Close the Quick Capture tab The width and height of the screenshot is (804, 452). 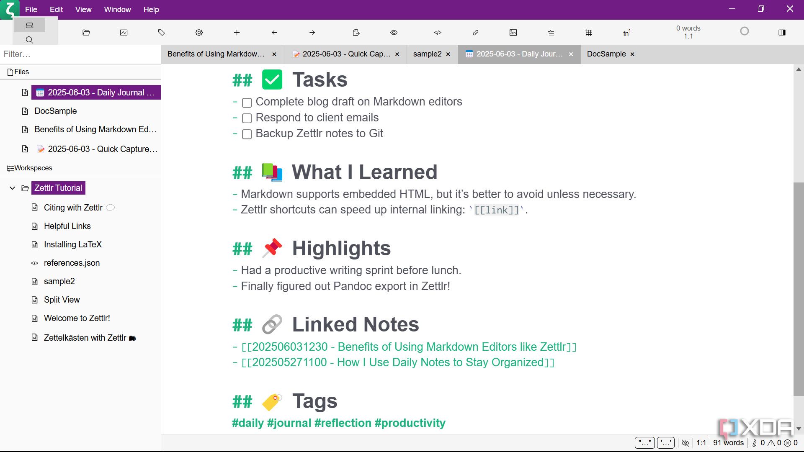(x=397, y=54)
